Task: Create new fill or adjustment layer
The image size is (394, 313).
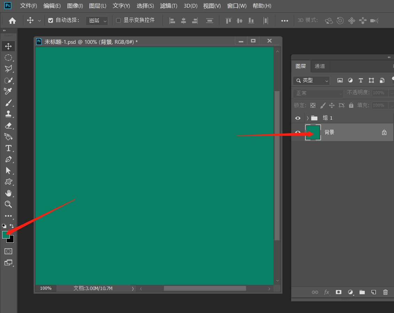Action: pyautogui.click(x=350, y=292)
